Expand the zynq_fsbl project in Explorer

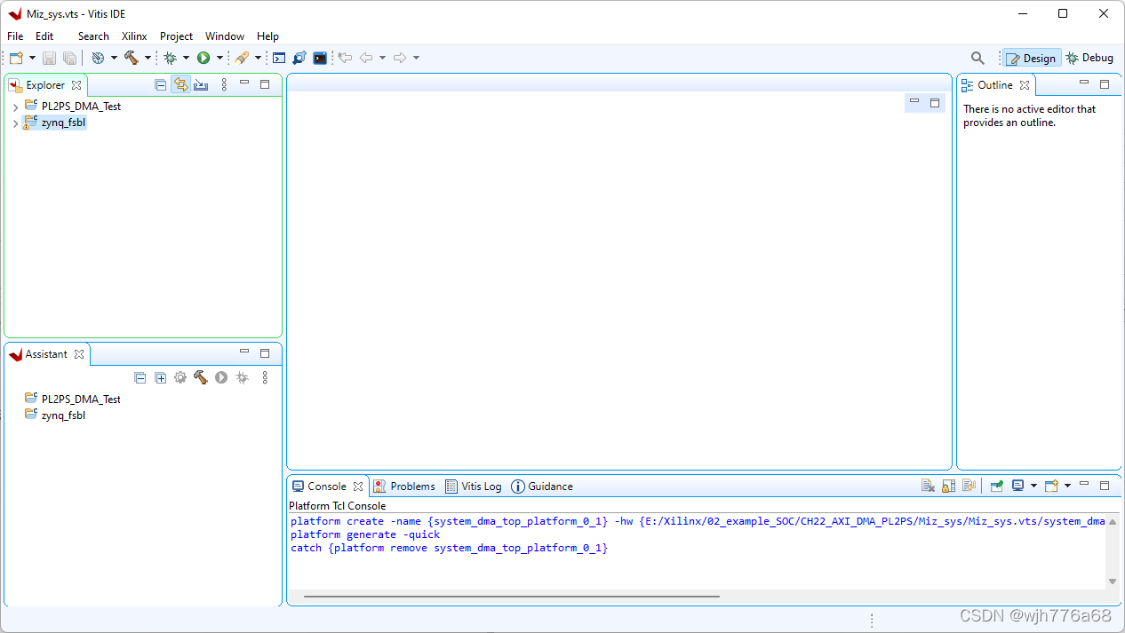click(15, 123)
